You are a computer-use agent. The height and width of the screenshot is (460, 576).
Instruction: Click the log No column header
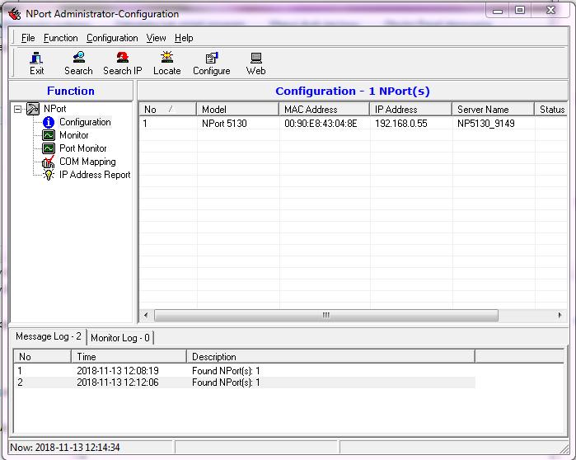tap(43, 357)
